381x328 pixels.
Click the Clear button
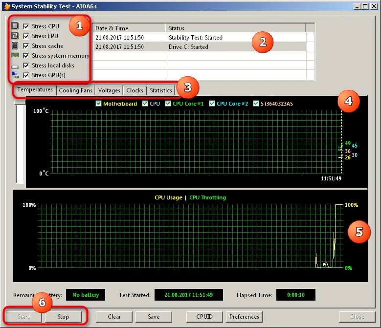coord(114,317)
